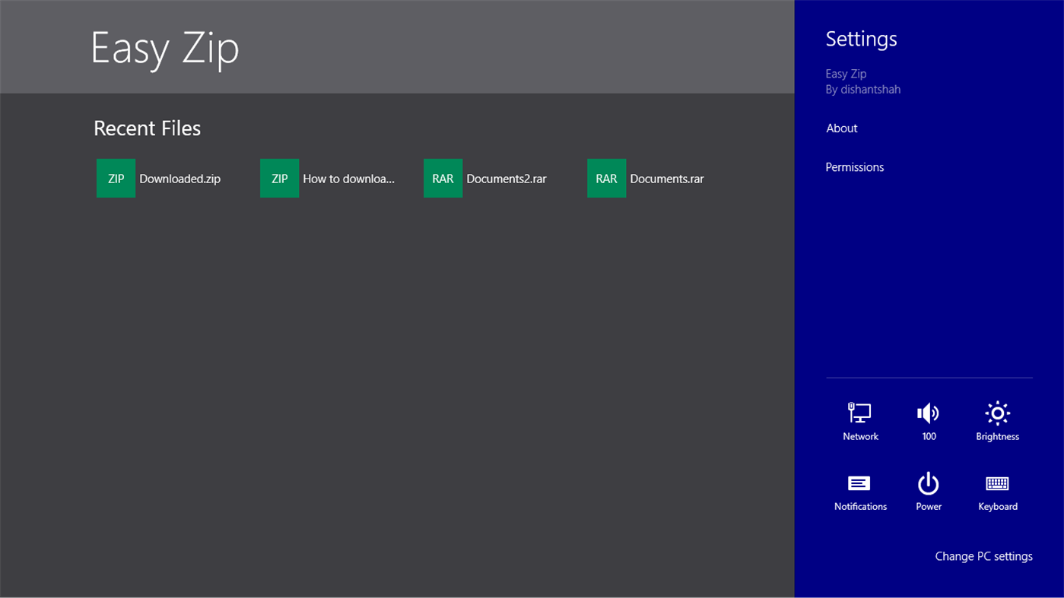Viewport: 1064px width, 598px height.
Task: Open the Power options icon
Action: (x=928, y=490)
